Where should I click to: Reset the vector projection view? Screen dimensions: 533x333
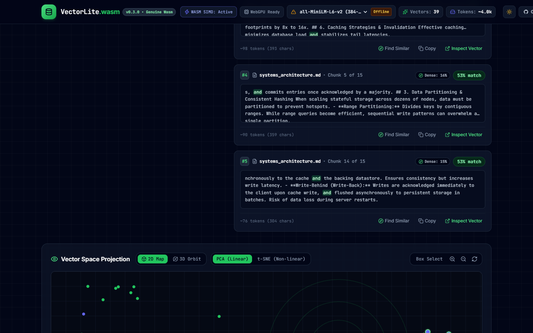475,259
